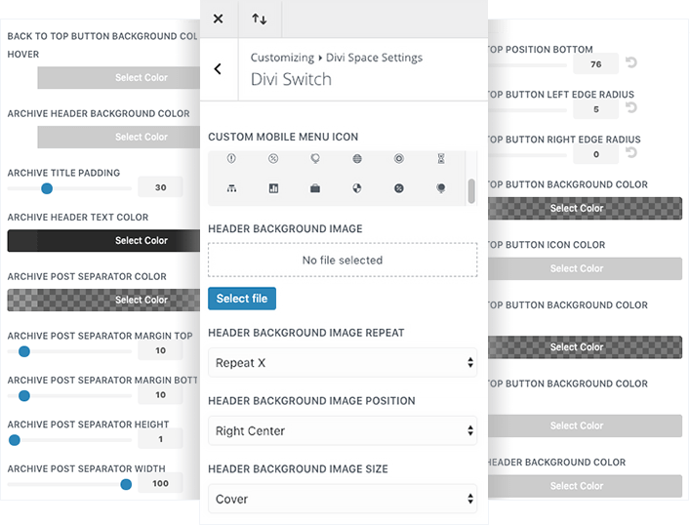
Task: Go back using the left chevron
Action: click(x=218, y=69)
